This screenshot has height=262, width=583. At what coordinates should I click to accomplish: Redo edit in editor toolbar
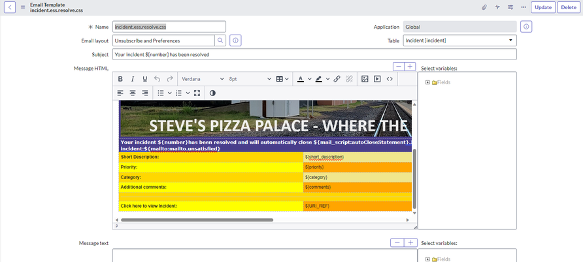pos(170,79)
